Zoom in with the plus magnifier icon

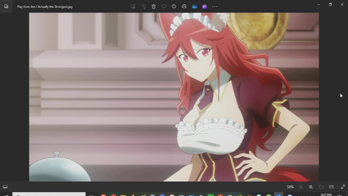pyautogui.click(x=311, y=187)
